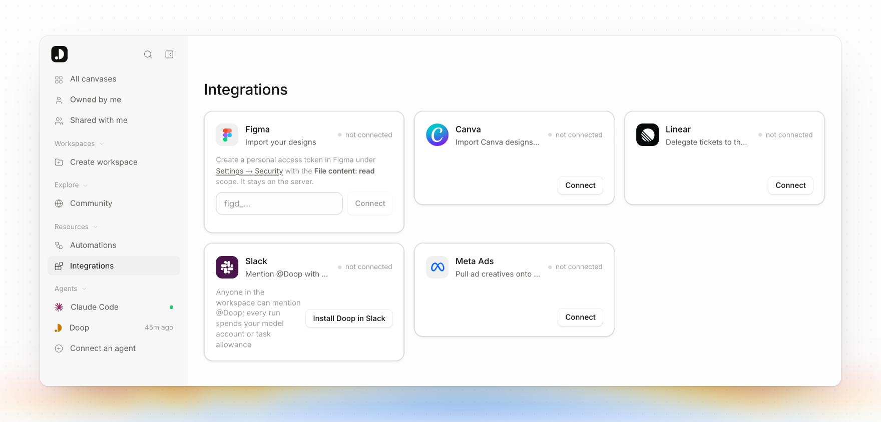Collapse the Resources section chevron
Image resolution: width=881 pixels, height=422 pixels.
[95, 227]
